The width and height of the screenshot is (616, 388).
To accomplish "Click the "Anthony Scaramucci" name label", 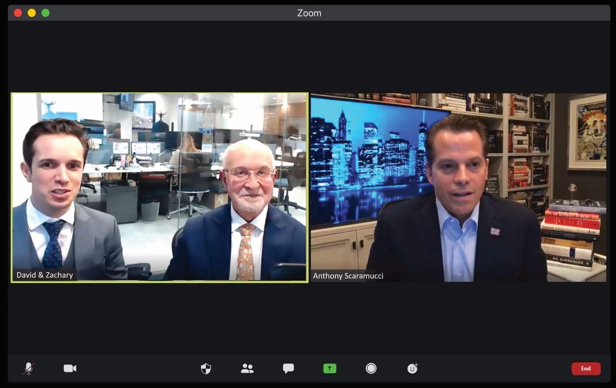I will [x=348, y=276].
